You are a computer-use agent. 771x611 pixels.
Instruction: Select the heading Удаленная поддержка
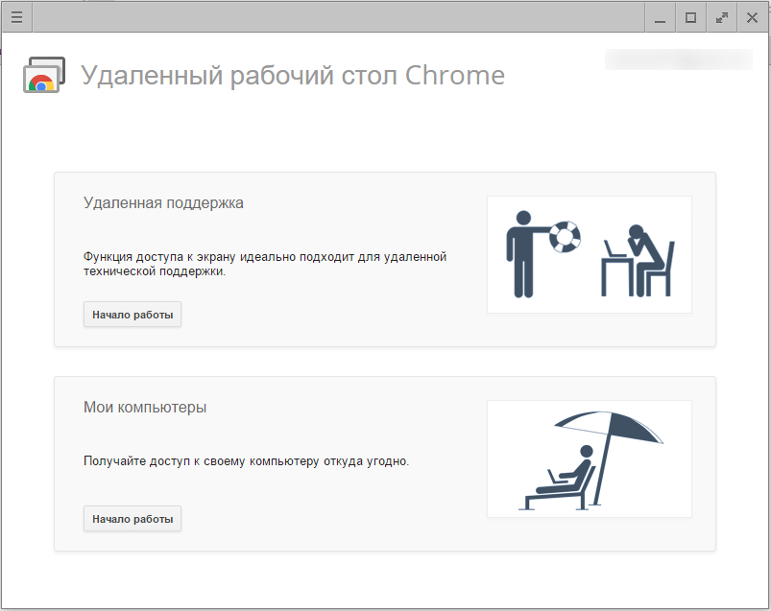163,202
